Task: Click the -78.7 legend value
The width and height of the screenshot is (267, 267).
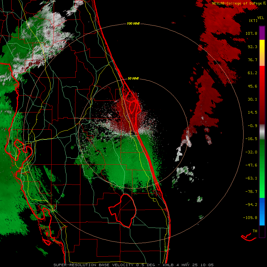Action: click(x=251, y=192)
